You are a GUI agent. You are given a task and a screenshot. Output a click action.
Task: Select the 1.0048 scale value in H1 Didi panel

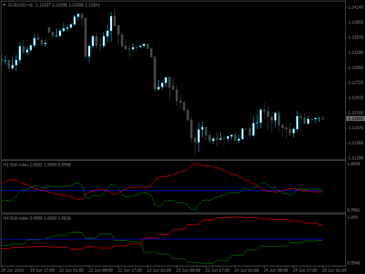[x=353, y=164]
